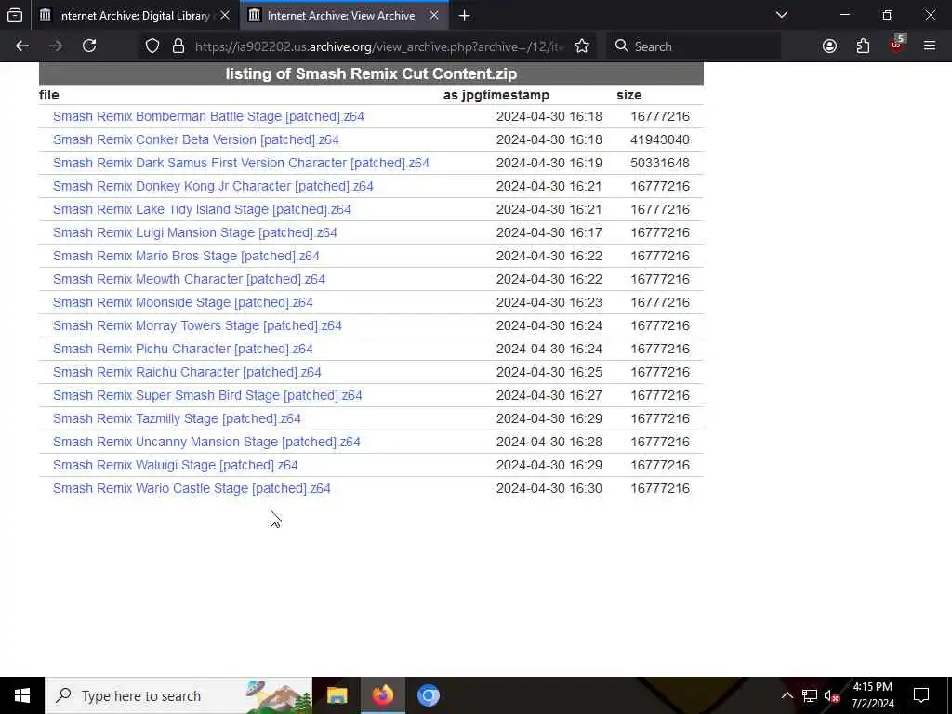The image size is (952, 714).
Task: Bookmark this page with the star icon
Action: tap(582, 46)
